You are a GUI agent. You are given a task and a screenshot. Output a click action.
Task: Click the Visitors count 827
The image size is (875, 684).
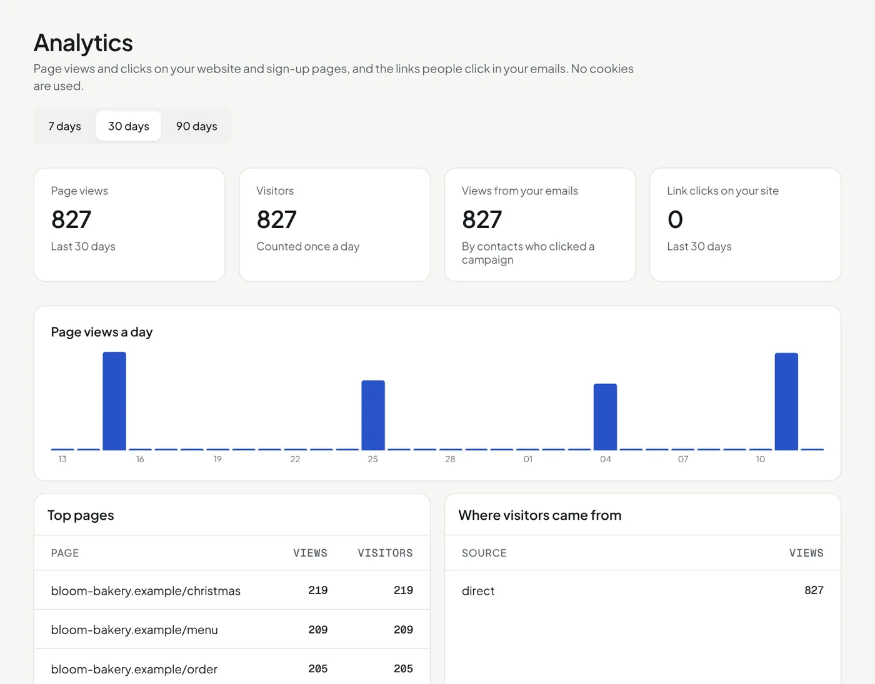click(x=276, y=219)
